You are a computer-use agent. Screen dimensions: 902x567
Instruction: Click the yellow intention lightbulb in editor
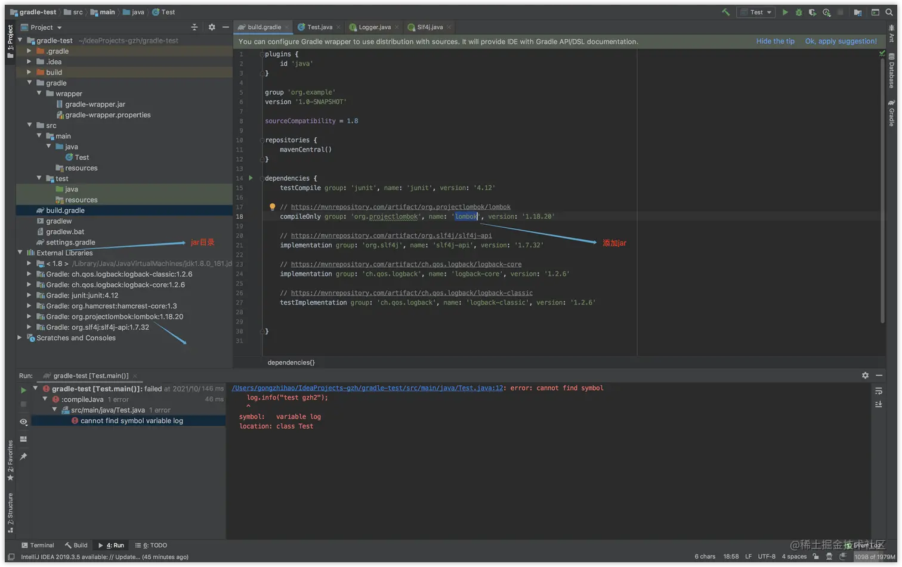tap(272, 207)
